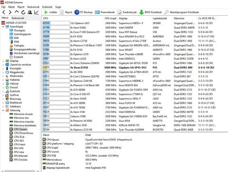Select the 4x Xeon E5450 result row
The height and width of the screenshot is (172, 228).
tap(129, 67)
